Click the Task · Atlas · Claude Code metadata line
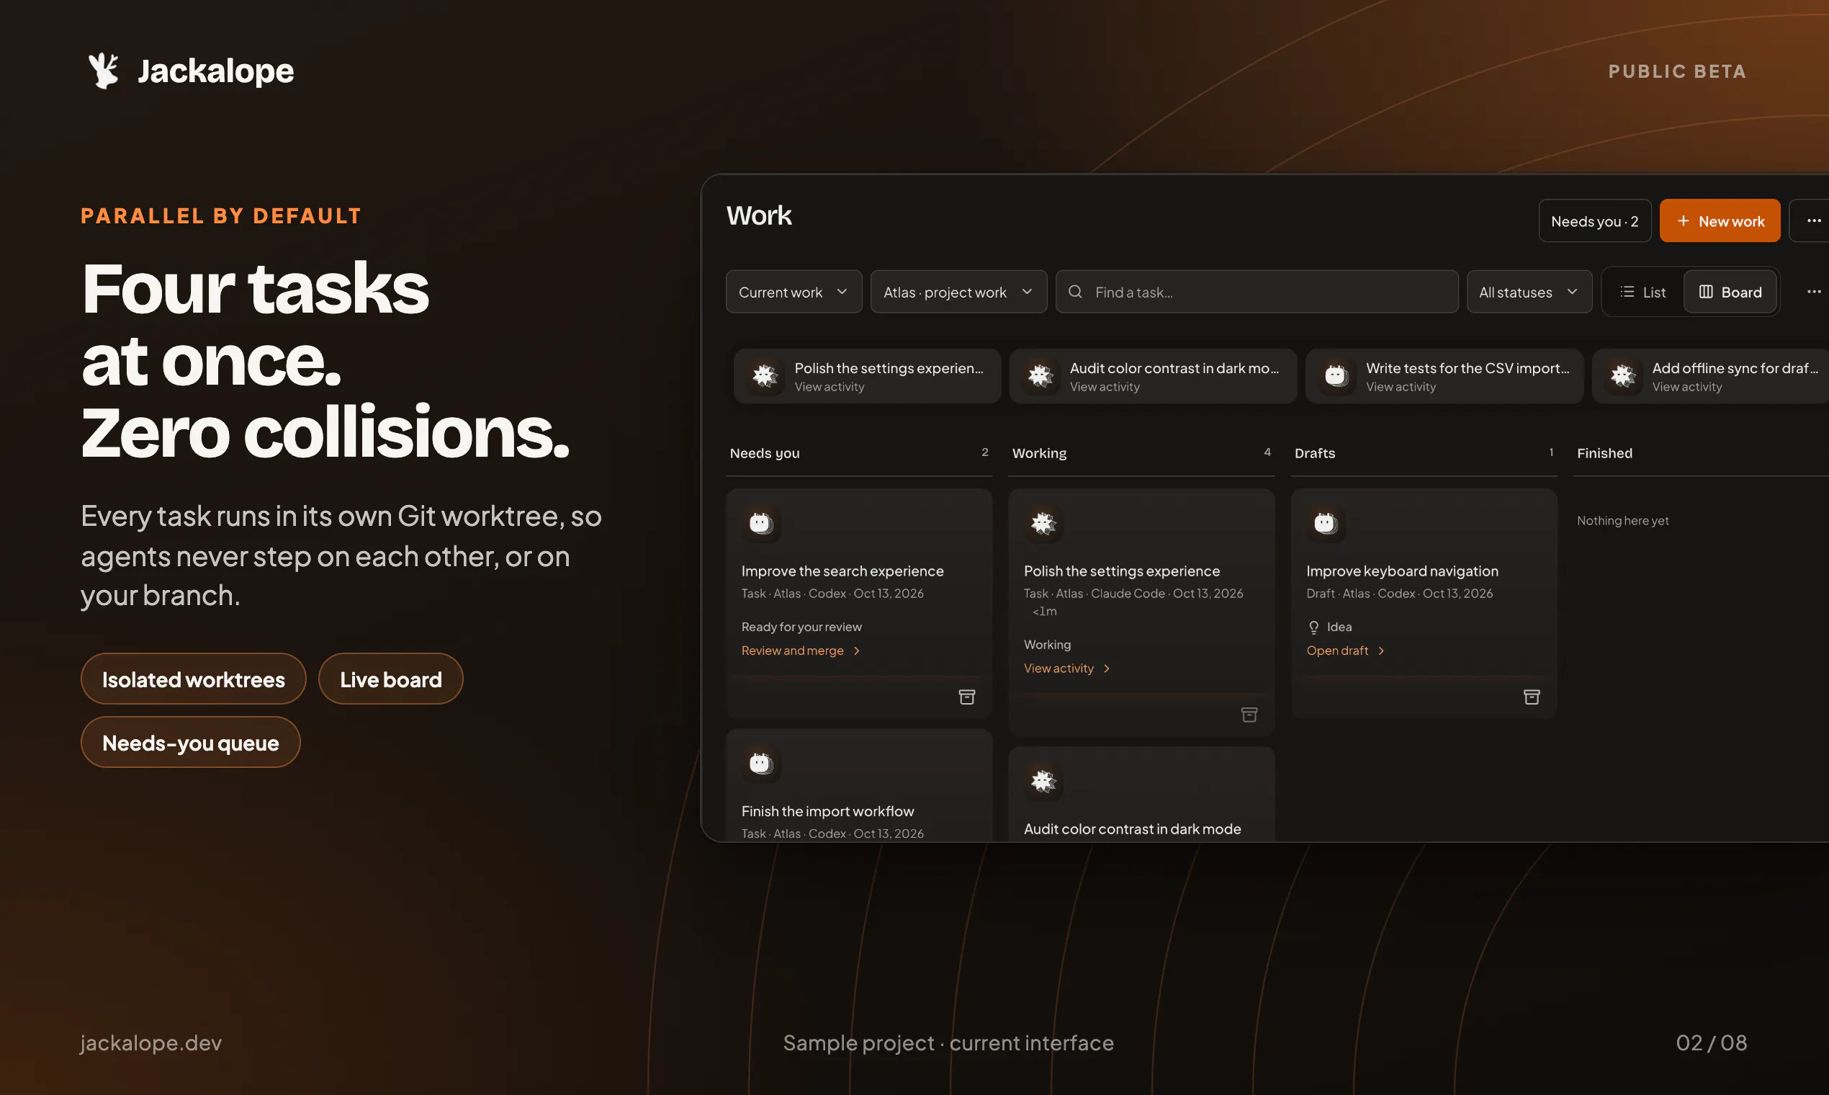The height and width of the screenshot is (1095, 1829). click(x=1133, y=594)
